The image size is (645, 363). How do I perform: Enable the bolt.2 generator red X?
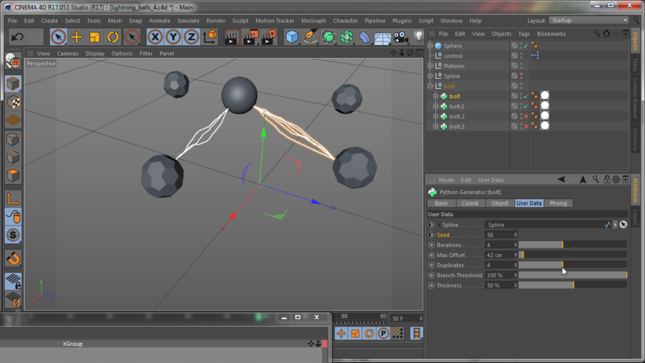tap(526, 116)
